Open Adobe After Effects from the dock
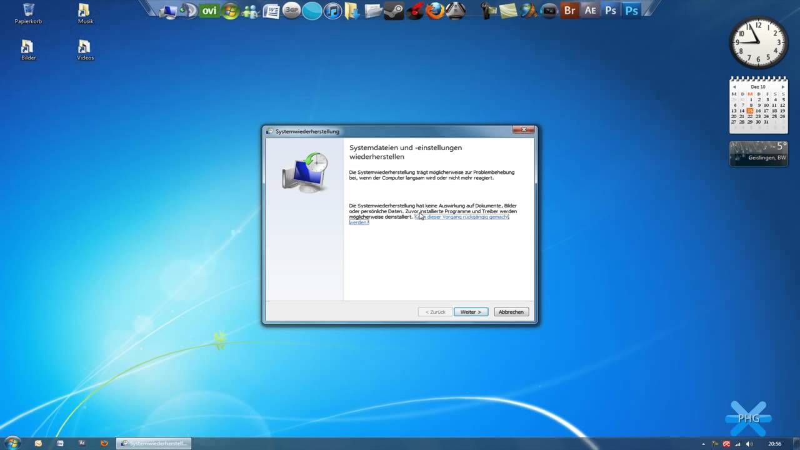 590,11
